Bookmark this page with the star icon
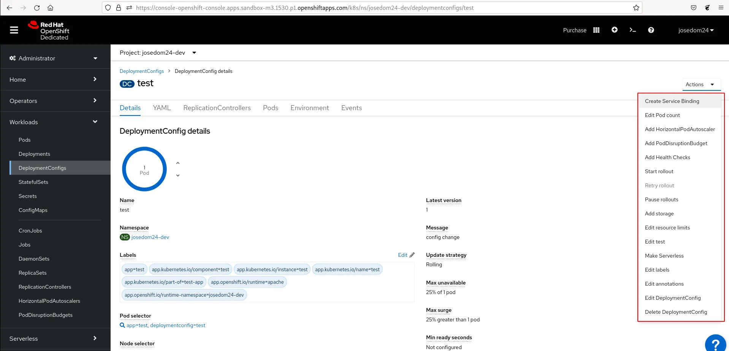The image size is (729, 351). tap(636, 8)
